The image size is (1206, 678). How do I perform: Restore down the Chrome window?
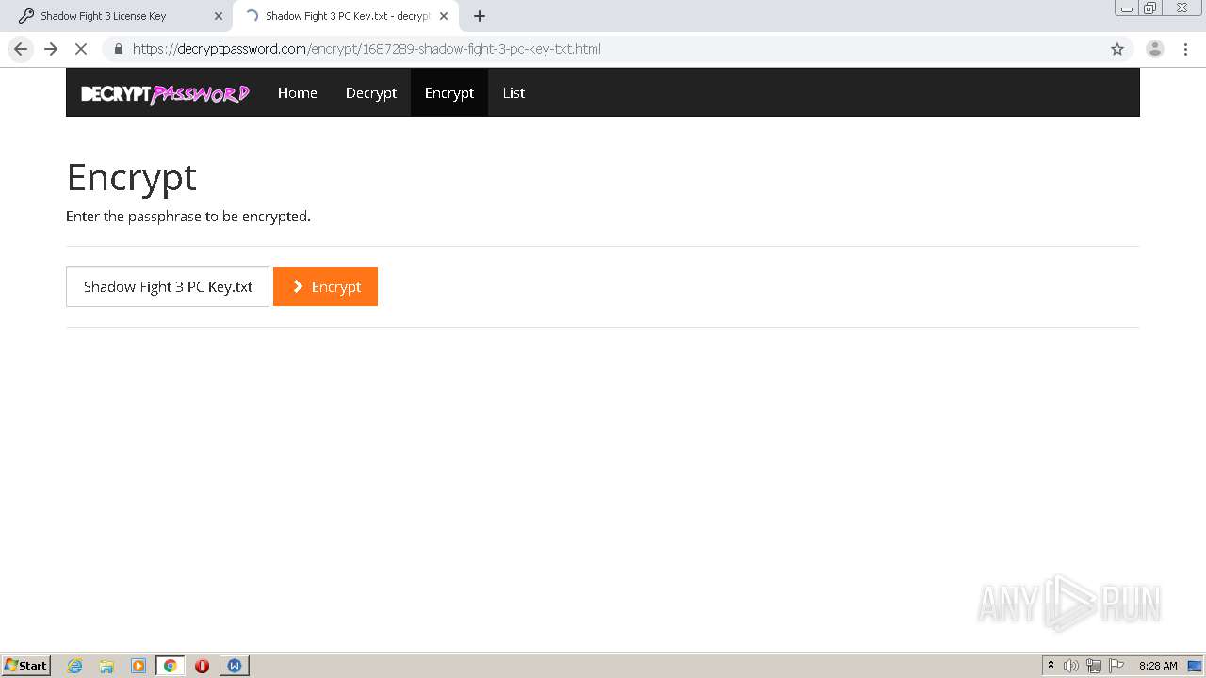click(1150, 8)
